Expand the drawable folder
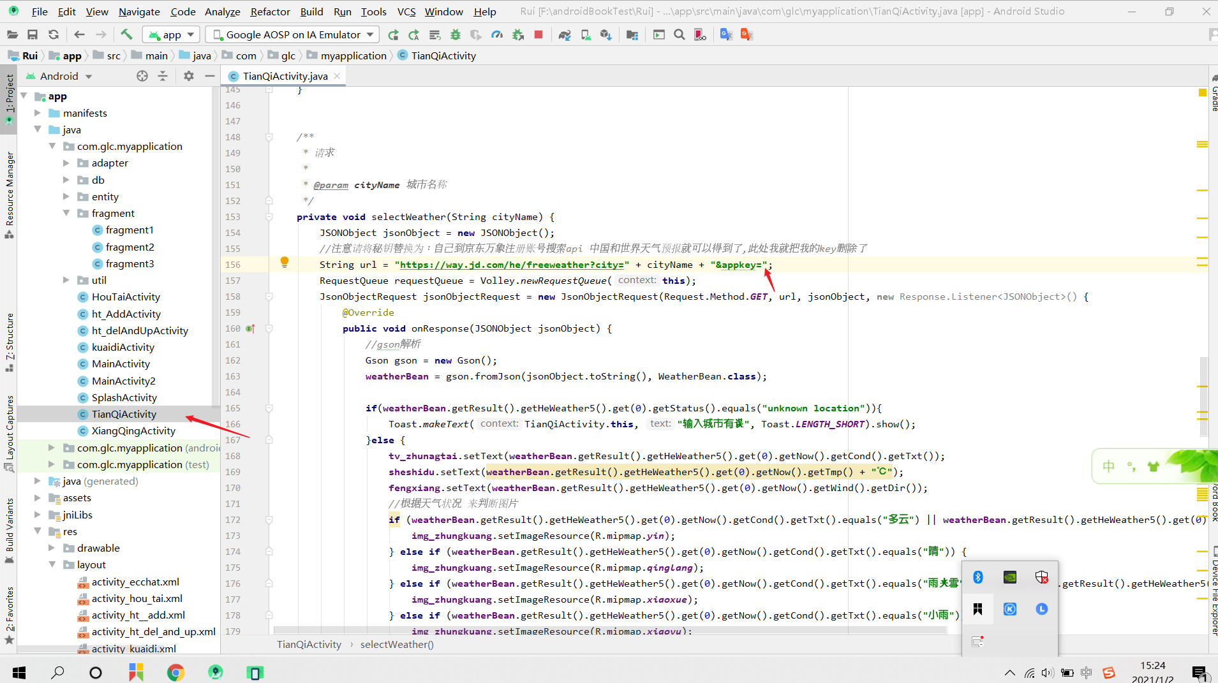 coord(52,548)
